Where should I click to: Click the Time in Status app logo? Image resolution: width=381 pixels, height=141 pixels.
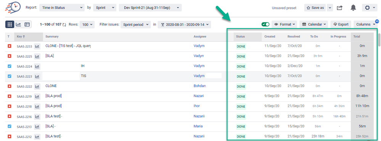[x=13, y=8]
